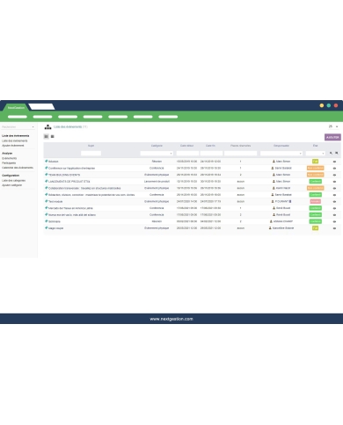Viewport: 343px width, 425px height.
Task: Click the Date début filter input field
Action: (x=187, y=153)
